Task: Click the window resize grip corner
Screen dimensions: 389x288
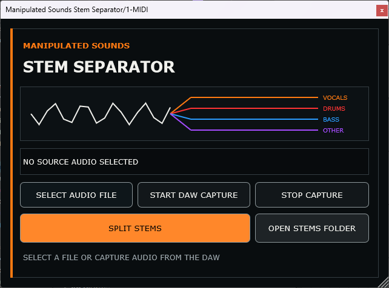Action: coord(384,283)
